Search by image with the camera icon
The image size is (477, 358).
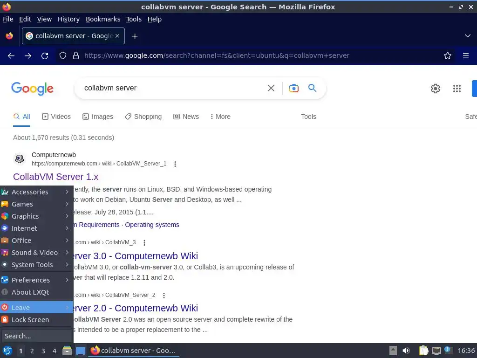[293, 88]
